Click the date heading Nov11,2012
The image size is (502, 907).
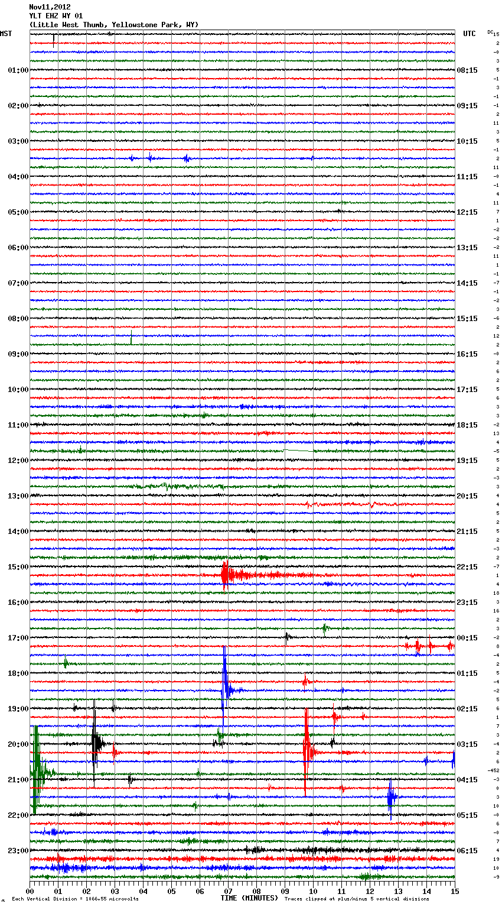[50, 7]
